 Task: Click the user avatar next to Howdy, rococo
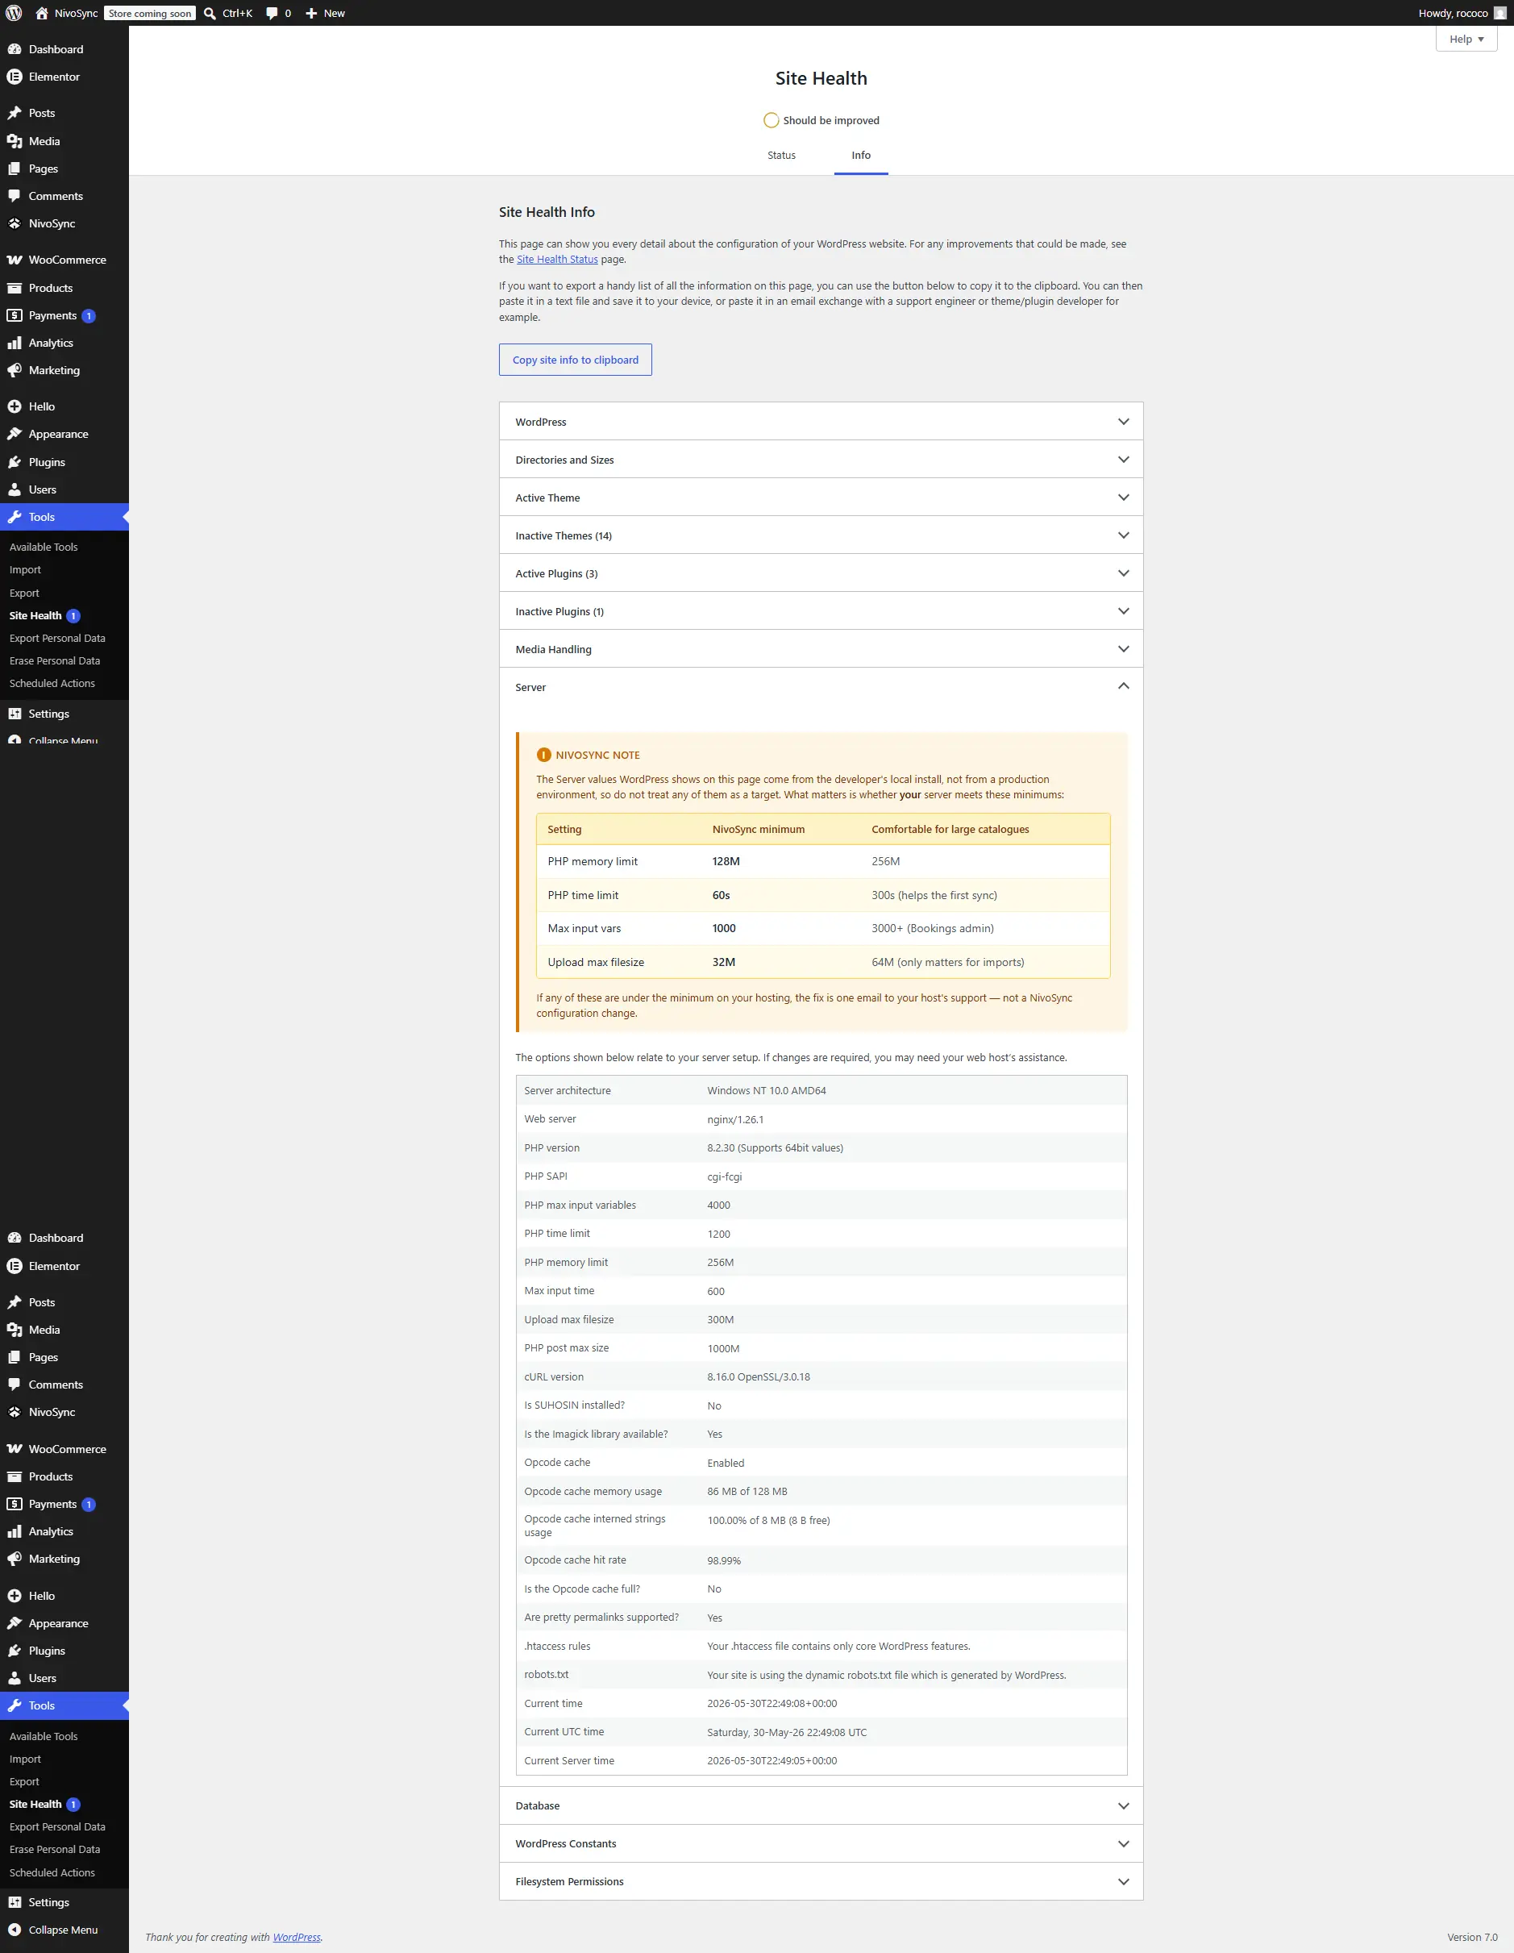[1499, 14]
